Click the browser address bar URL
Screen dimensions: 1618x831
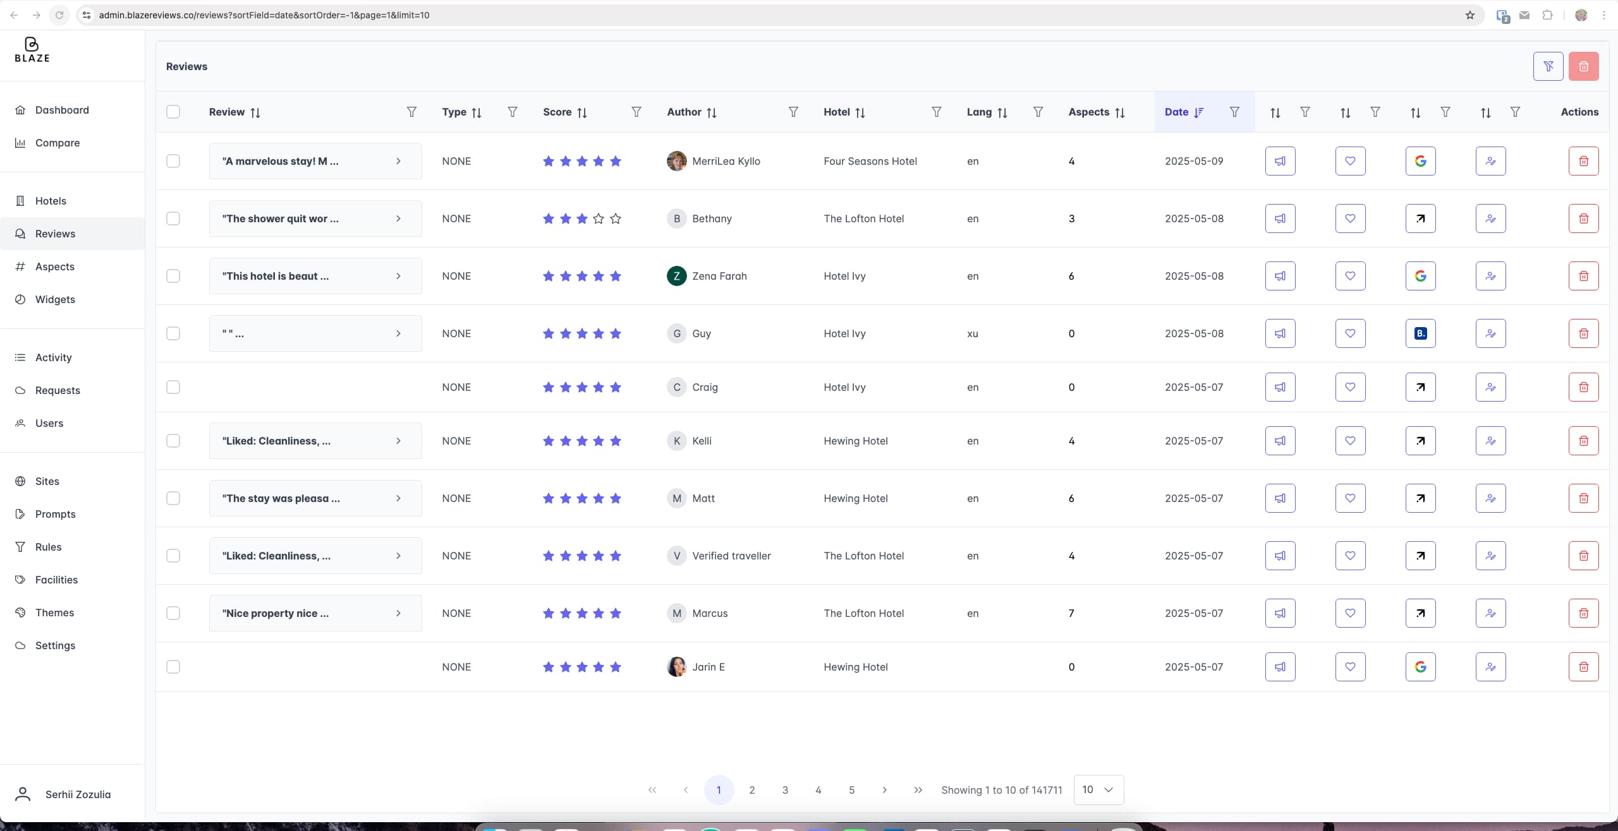264,15
